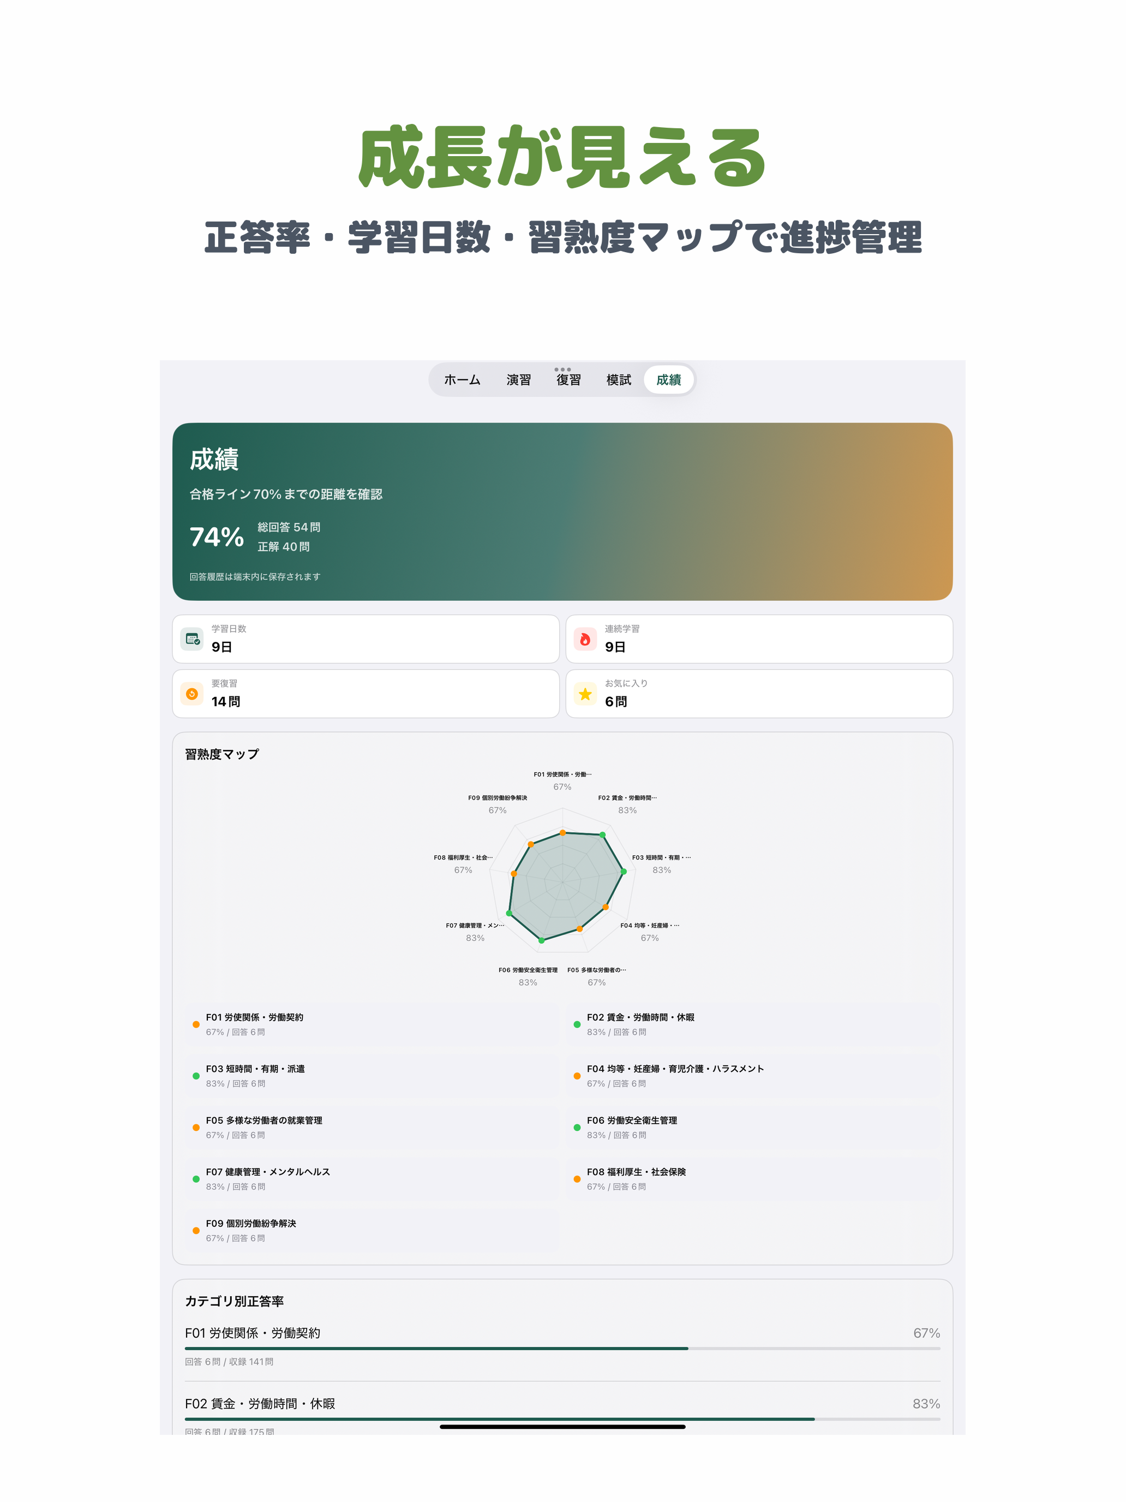1126x1502 pixels.
Task: Click the F06 労働安全衛生管理 radar chart label
Action: click(528, 970)
